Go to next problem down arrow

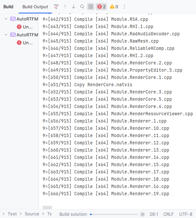74,7
